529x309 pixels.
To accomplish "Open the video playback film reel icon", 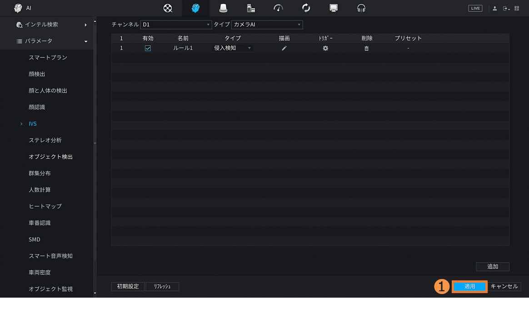I will [168, 8].
